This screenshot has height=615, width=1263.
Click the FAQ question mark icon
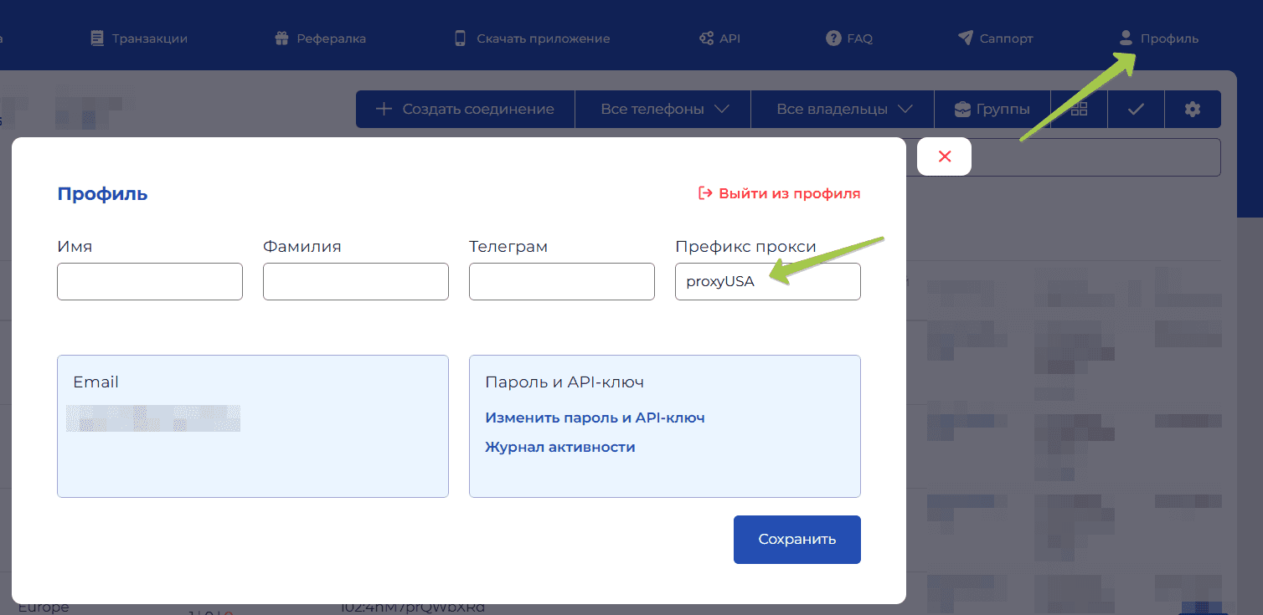[x=833, y=38]
